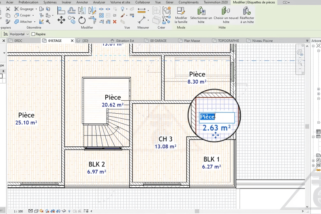Toggle Sun Path icon in view bar
This screenshot has height=214, width=321.
42,211
